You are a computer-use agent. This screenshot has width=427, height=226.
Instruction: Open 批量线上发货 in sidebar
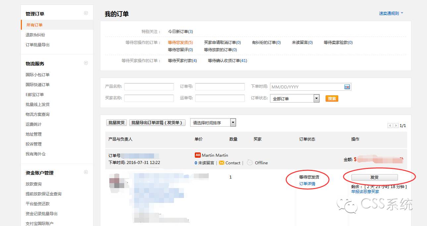[37, 105]
